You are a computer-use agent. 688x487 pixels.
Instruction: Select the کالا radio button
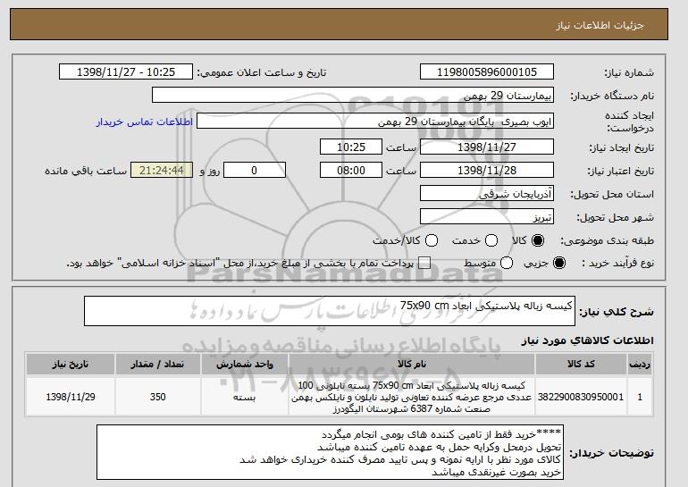[538, 240]
